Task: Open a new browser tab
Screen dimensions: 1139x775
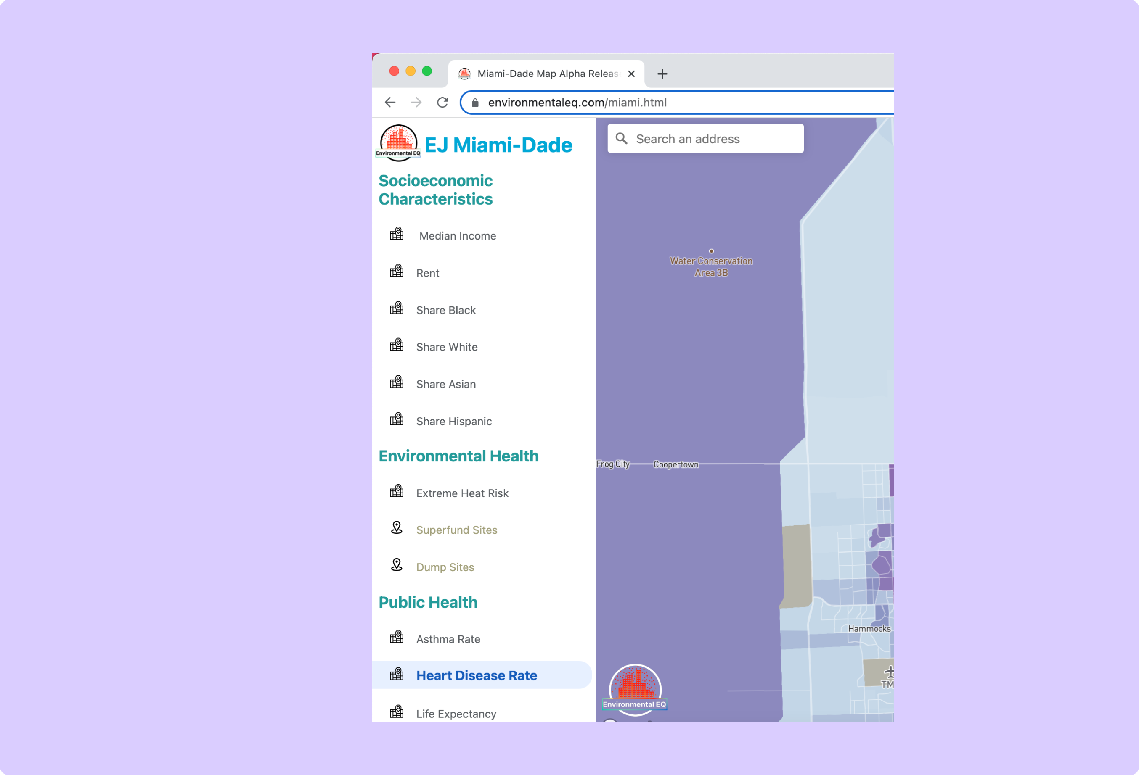Action: [x=662, y=74]
